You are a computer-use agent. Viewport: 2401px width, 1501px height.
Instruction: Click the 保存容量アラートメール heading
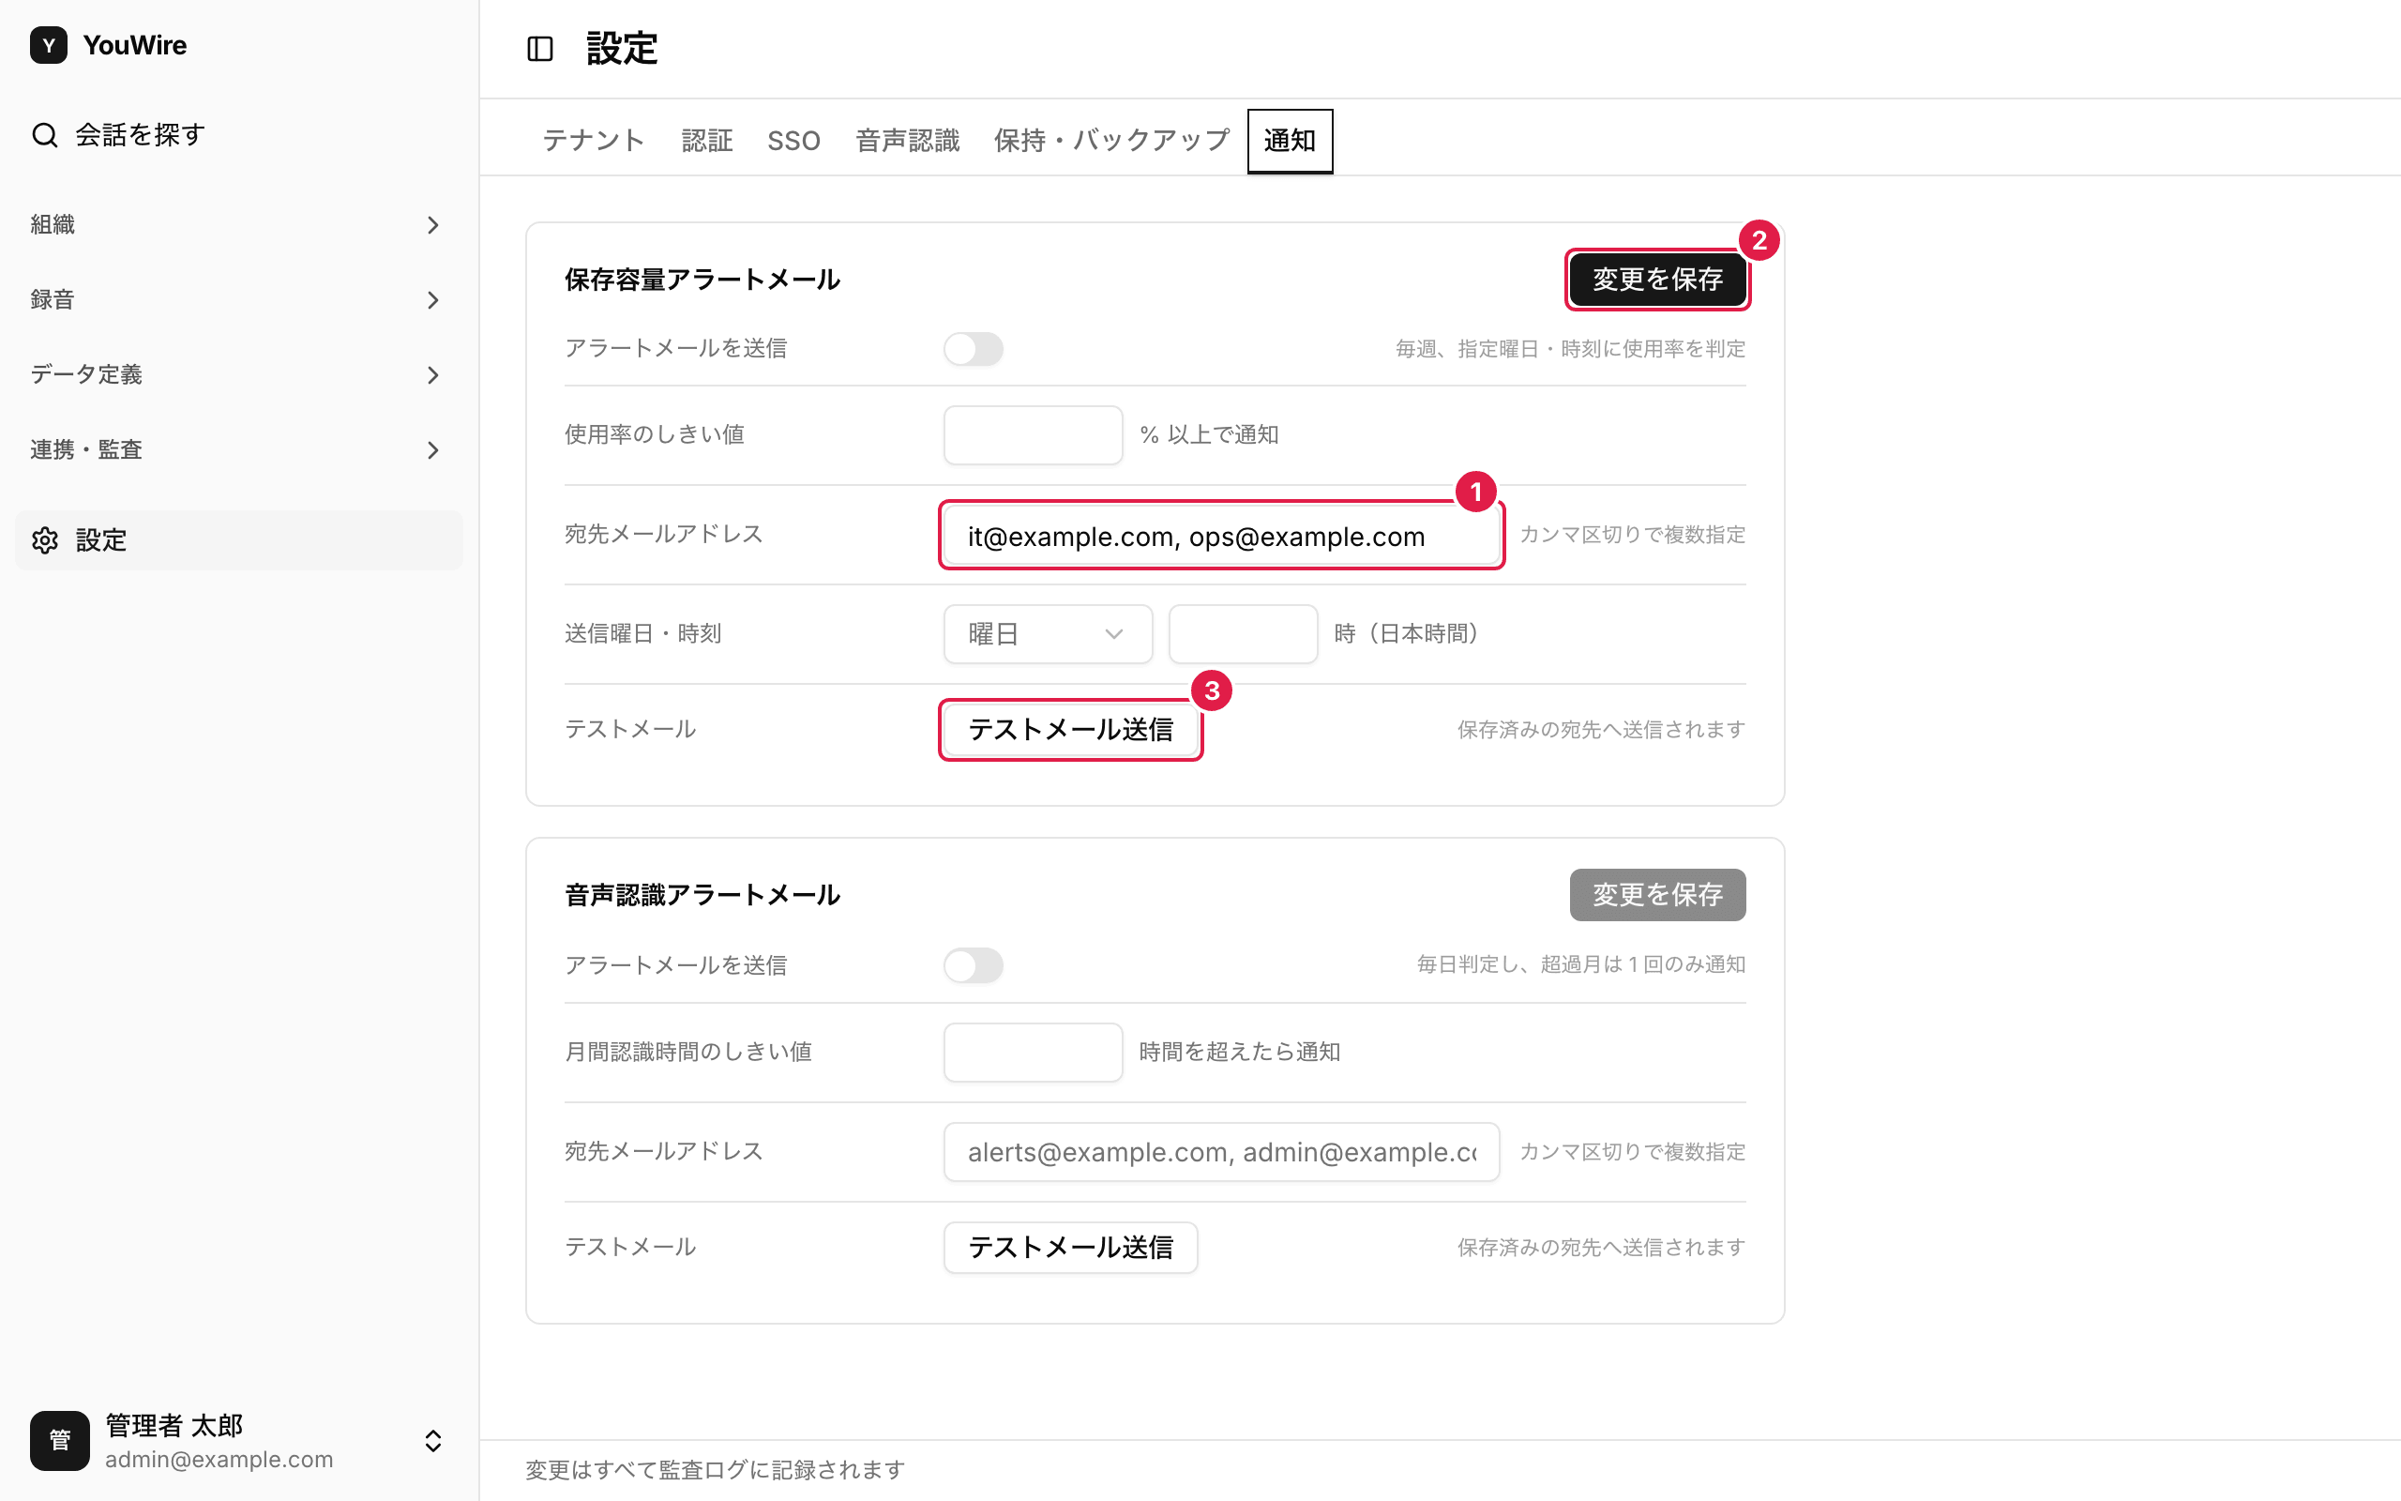pyautogui.click(x=702, y=280)
